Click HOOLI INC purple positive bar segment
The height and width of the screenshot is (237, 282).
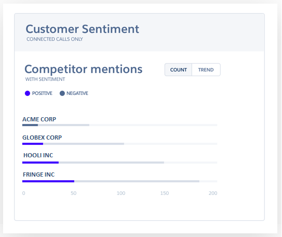(41, 163)
